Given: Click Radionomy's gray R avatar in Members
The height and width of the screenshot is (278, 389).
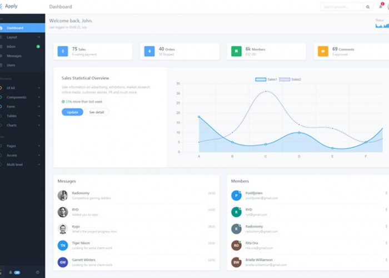Looking at the screenshot, I should point(236,229).
